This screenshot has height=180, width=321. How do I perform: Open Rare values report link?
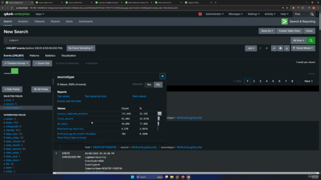[139, 96]
